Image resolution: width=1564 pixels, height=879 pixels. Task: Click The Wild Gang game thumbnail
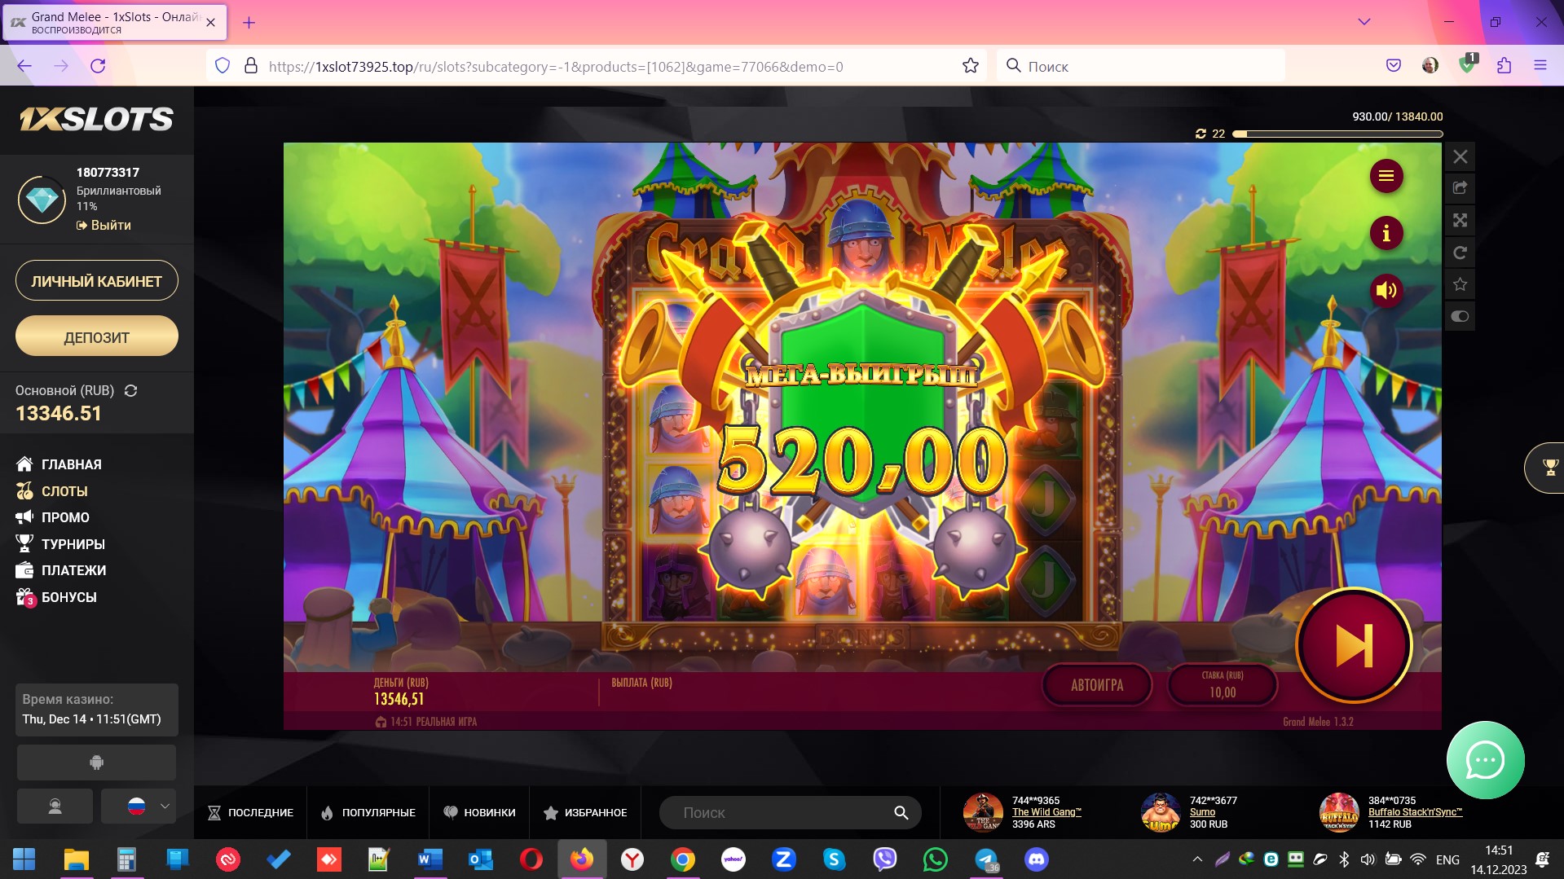[x=983, y=812]
